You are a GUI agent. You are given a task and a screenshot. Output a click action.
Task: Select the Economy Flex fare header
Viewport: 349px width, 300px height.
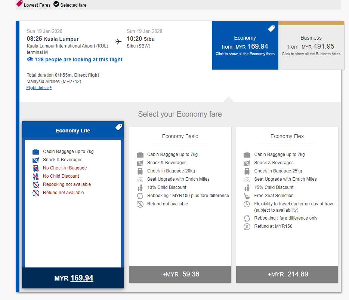[287, 136]
